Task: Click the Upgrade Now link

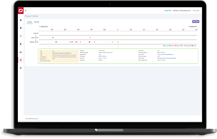Action: (x=168, y=10)
